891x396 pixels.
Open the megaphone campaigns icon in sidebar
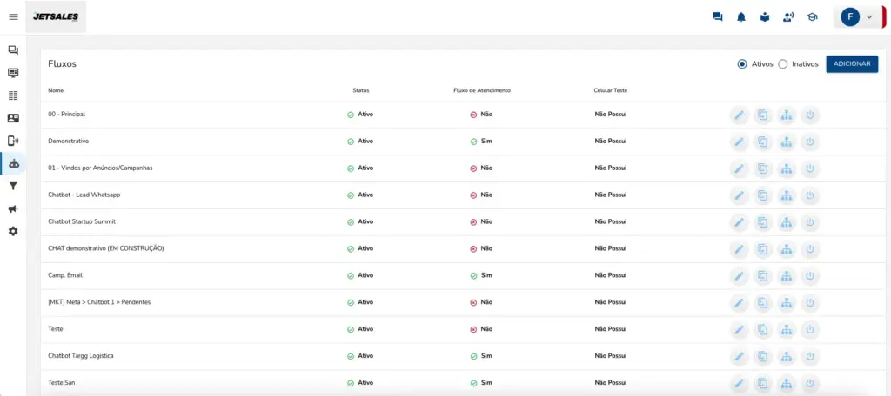pos(13,208)
